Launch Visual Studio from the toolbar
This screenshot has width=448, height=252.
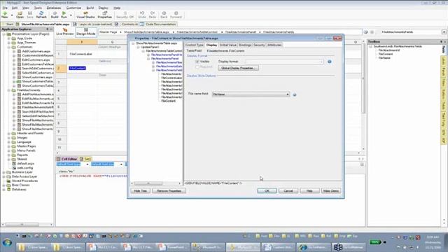point(85,15)
